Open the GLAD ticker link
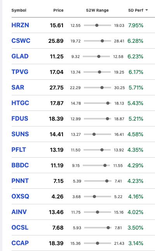 tap(20, 56)
